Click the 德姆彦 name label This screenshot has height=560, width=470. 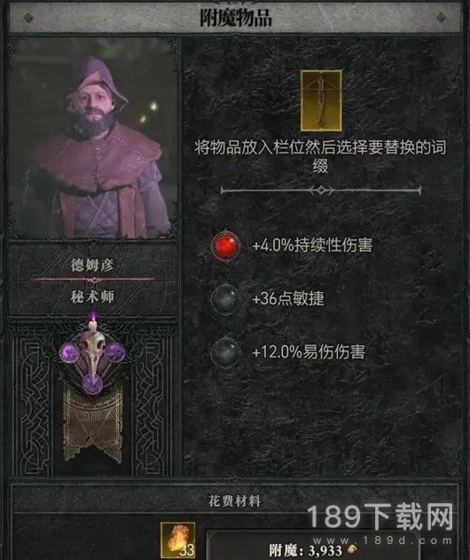(91, 265)
